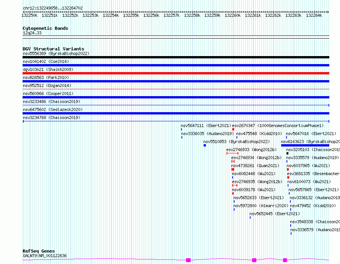
Task: Click the 132264k ruler position
Action: 314,16
